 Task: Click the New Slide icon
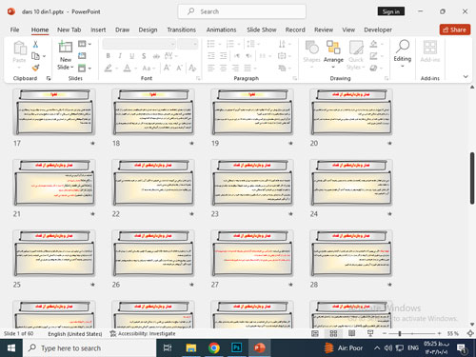pos(66,47)
